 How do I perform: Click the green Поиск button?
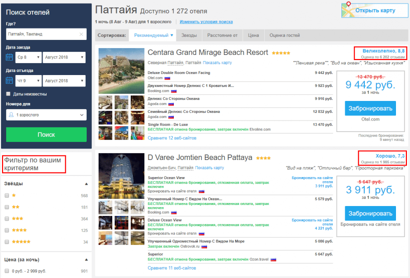coord(46,135)
